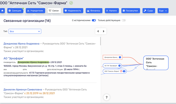This screenshot has width=176, height=104.
Task: Open Дождикова Ирина Андреевна profile link
Action: click(21, 44)
